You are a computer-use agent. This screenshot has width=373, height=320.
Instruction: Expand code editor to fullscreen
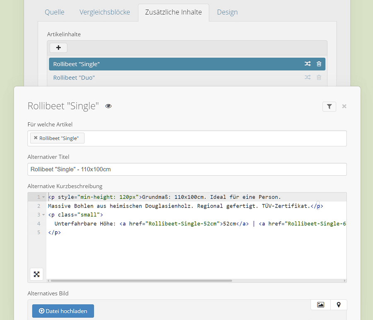pyautogui.click(x=36, y=274)
